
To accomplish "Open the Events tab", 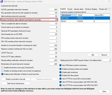I will click(x=70, y=9).
